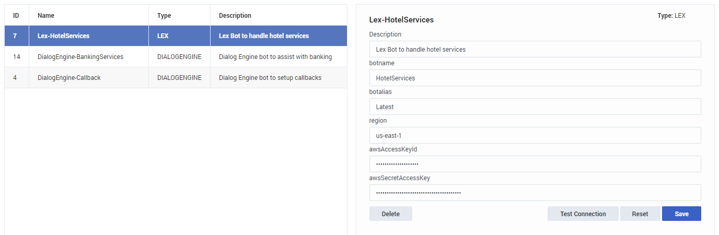This screenshot has height=235, width=719.
Task: Test the bot connection
Action: (583, 214)
